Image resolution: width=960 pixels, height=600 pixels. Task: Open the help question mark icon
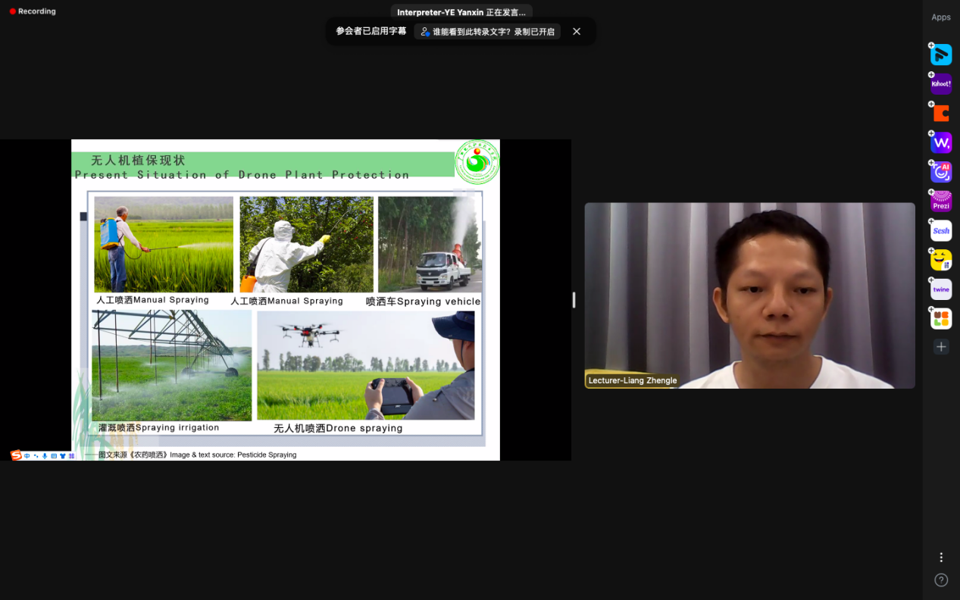point(941,580)
